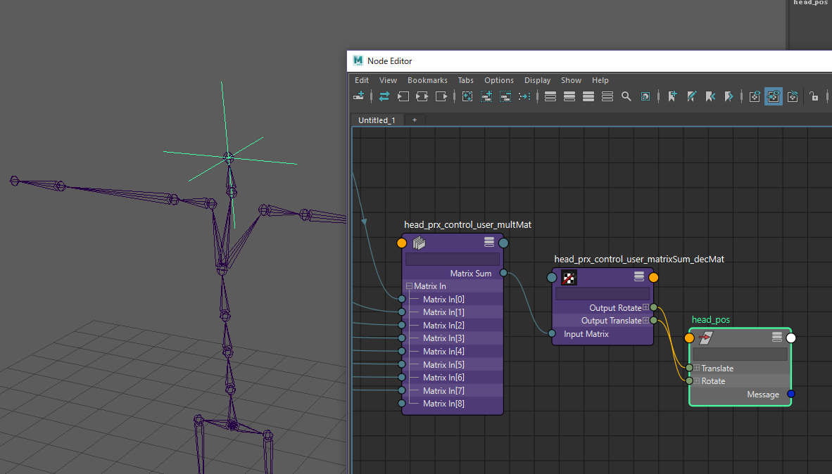Click the create new node icon in toolbar

click(359, 96)
